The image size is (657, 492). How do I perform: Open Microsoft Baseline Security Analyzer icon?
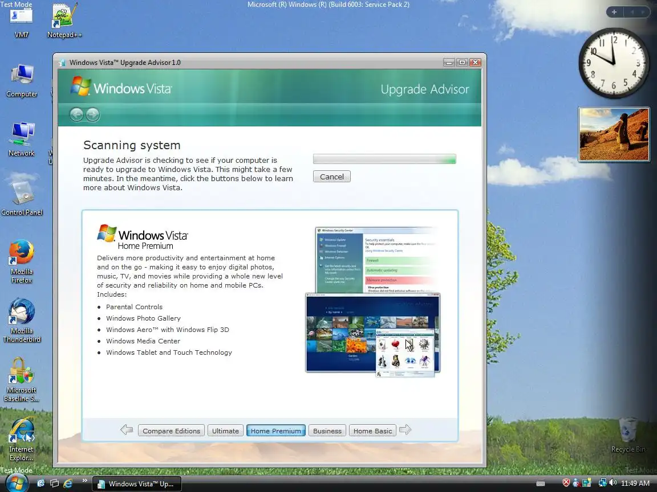pyautogui.click(x=22, y=380)
